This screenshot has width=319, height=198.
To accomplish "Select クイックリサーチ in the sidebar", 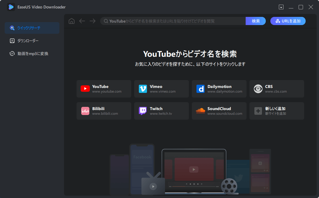I will point(32,28).
